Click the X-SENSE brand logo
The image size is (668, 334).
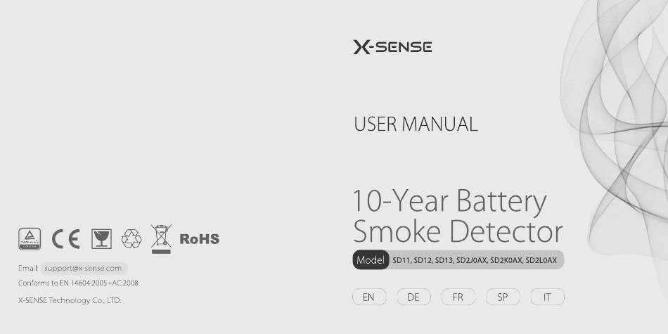392,47
